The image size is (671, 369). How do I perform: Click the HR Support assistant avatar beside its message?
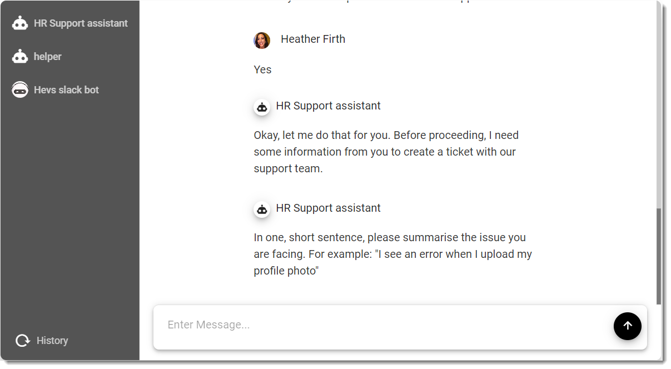point(262,107)
